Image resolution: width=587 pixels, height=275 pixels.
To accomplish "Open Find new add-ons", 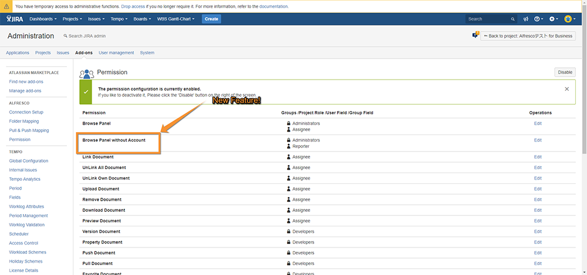I will pos(26,81).
